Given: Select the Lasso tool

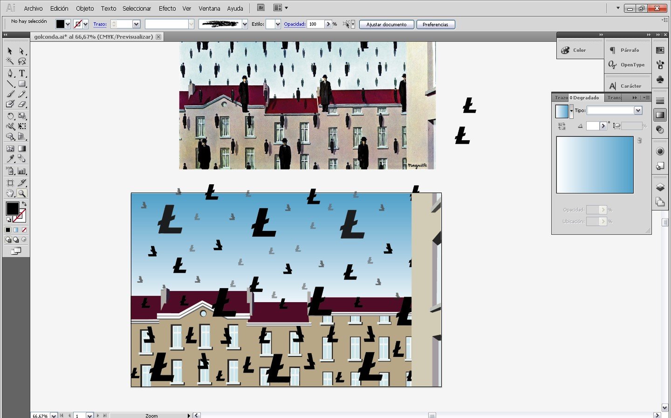Looking at the screenshot, I should click(22, 61).
